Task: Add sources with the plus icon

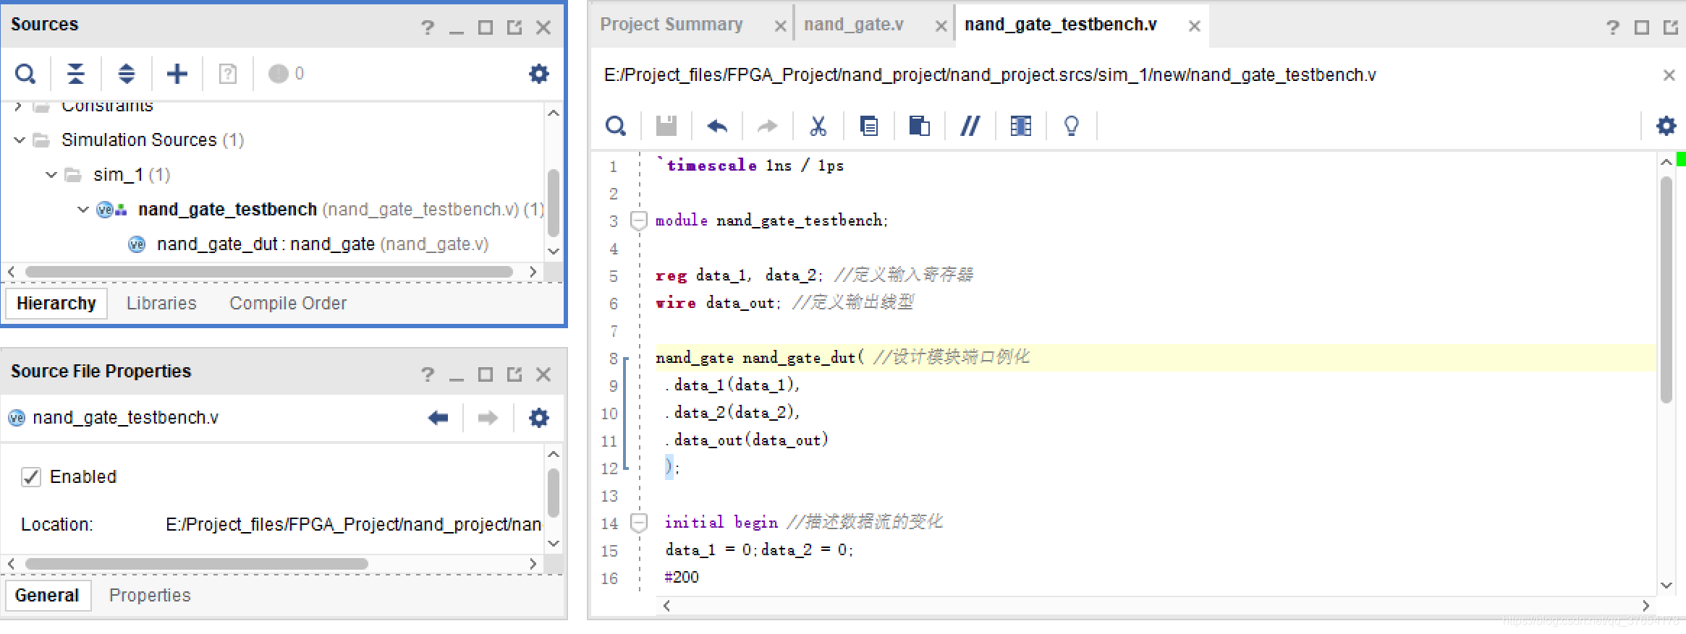Action: pyautogui.click(x=177, y=74)
